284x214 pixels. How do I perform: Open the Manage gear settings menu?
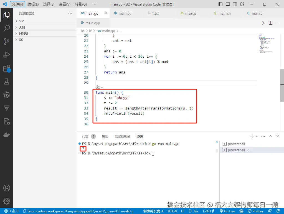[x=7, y=201]
